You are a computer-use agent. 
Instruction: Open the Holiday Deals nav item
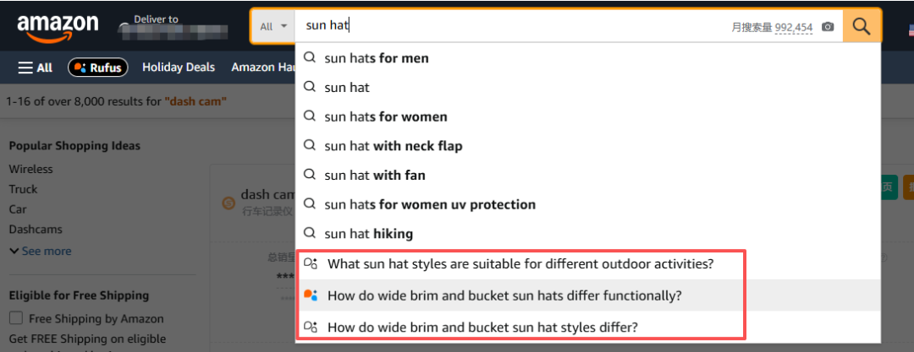(179, 68)
